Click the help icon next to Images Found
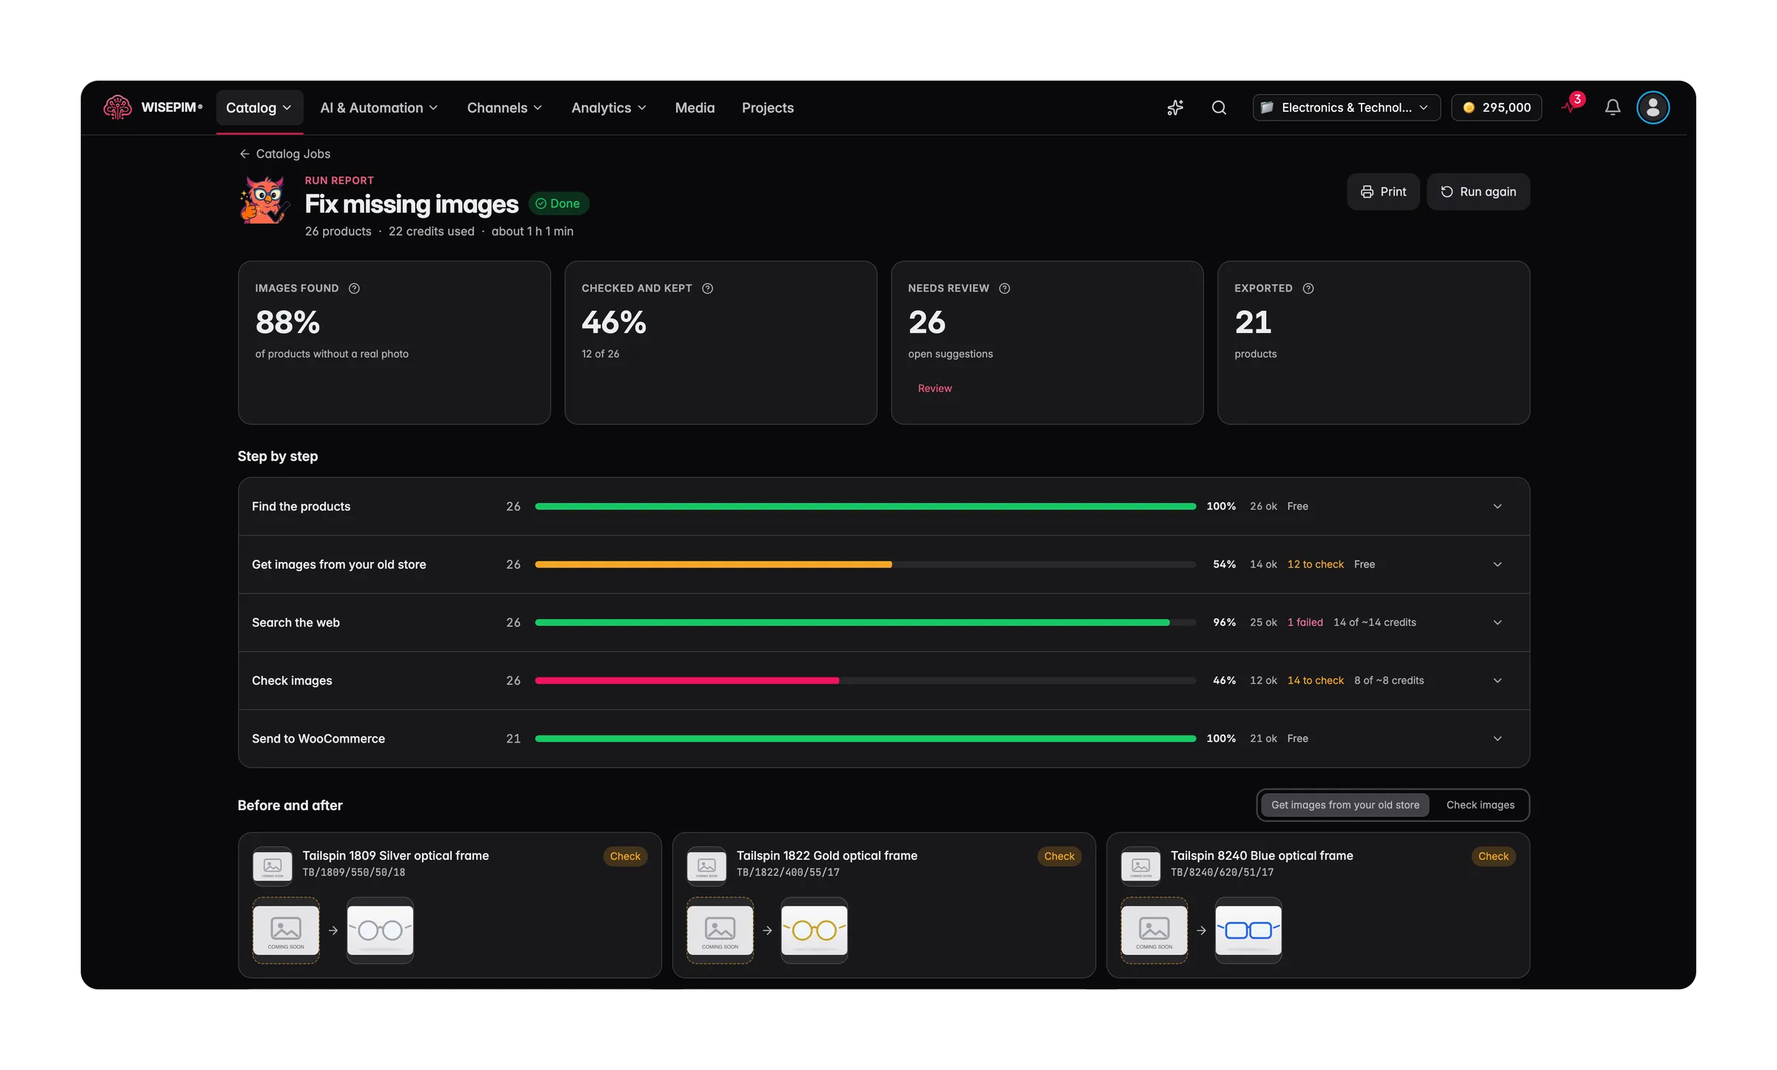This screenshot has height=1070, width=1777. [x=354, y=288]
